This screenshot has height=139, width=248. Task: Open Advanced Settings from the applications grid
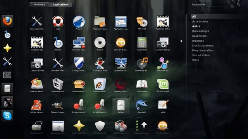tap(37, 23)
